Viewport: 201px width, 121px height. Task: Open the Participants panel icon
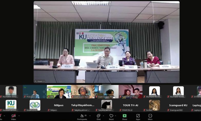click(x=82, y=116)
